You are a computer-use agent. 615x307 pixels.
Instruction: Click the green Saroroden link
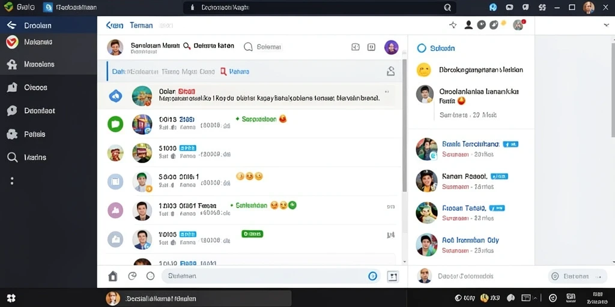click(x=259, y=119)
